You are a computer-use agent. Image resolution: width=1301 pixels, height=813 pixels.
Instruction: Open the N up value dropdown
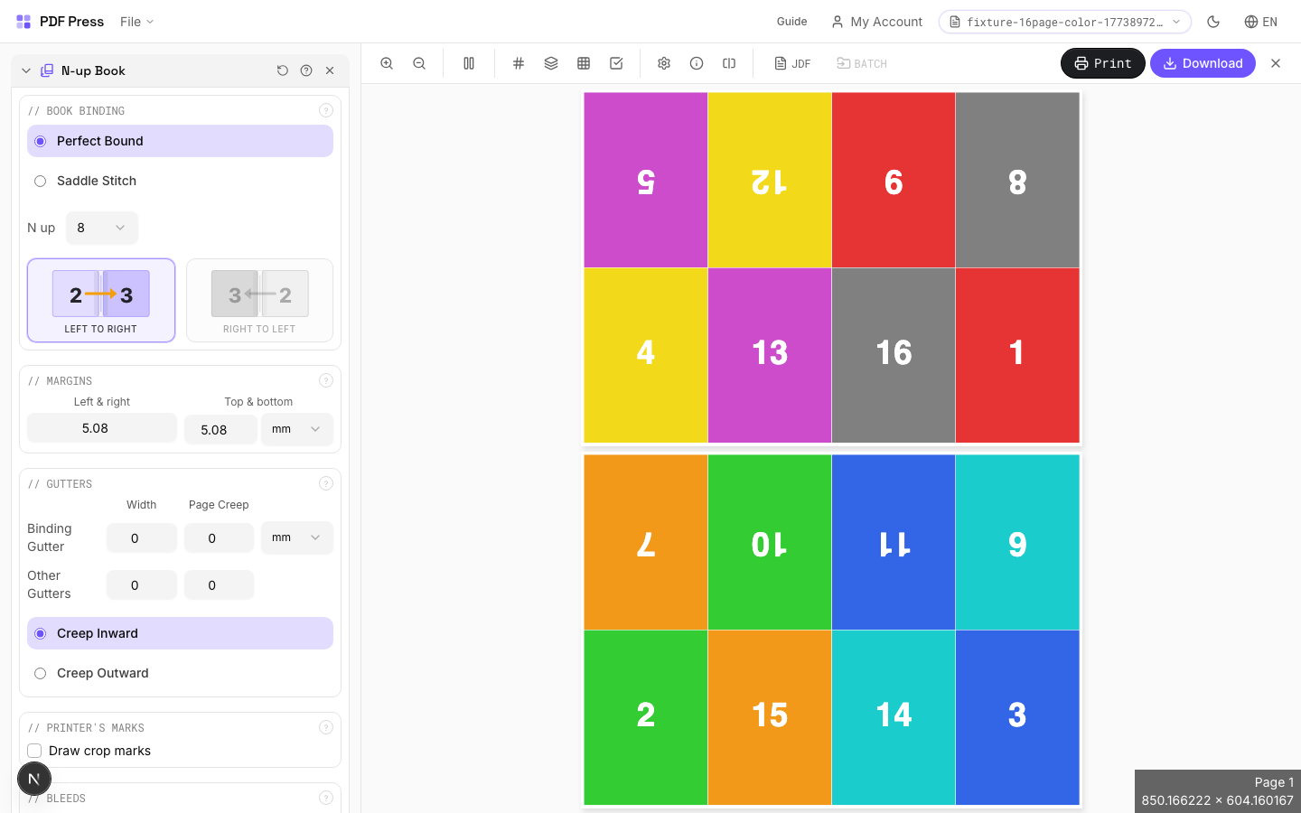101,228
